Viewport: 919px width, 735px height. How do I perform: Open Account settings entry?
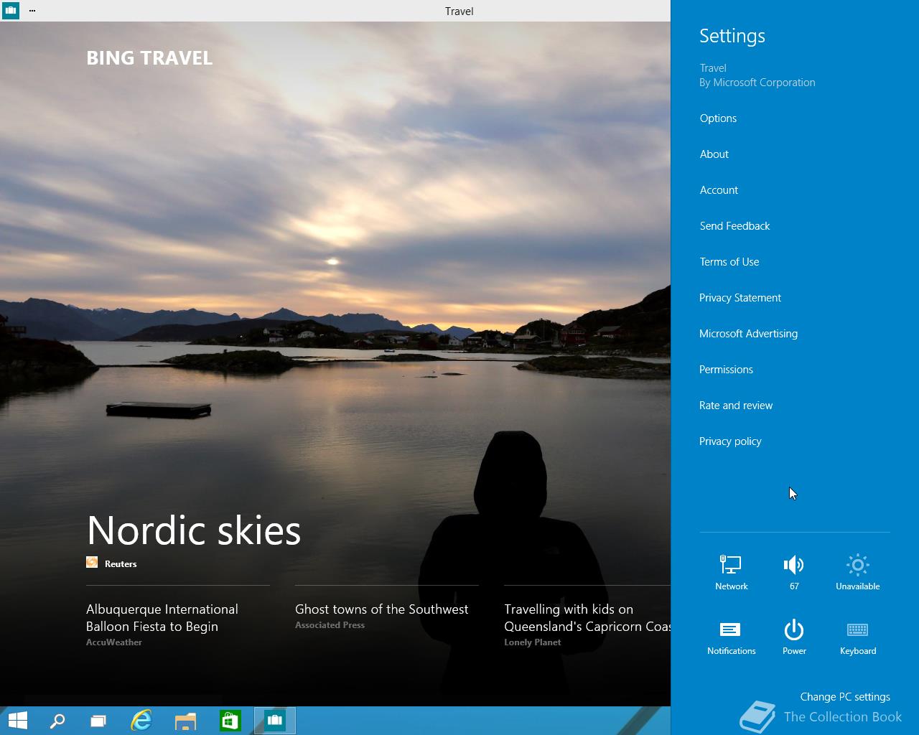[x=719, y=190]
